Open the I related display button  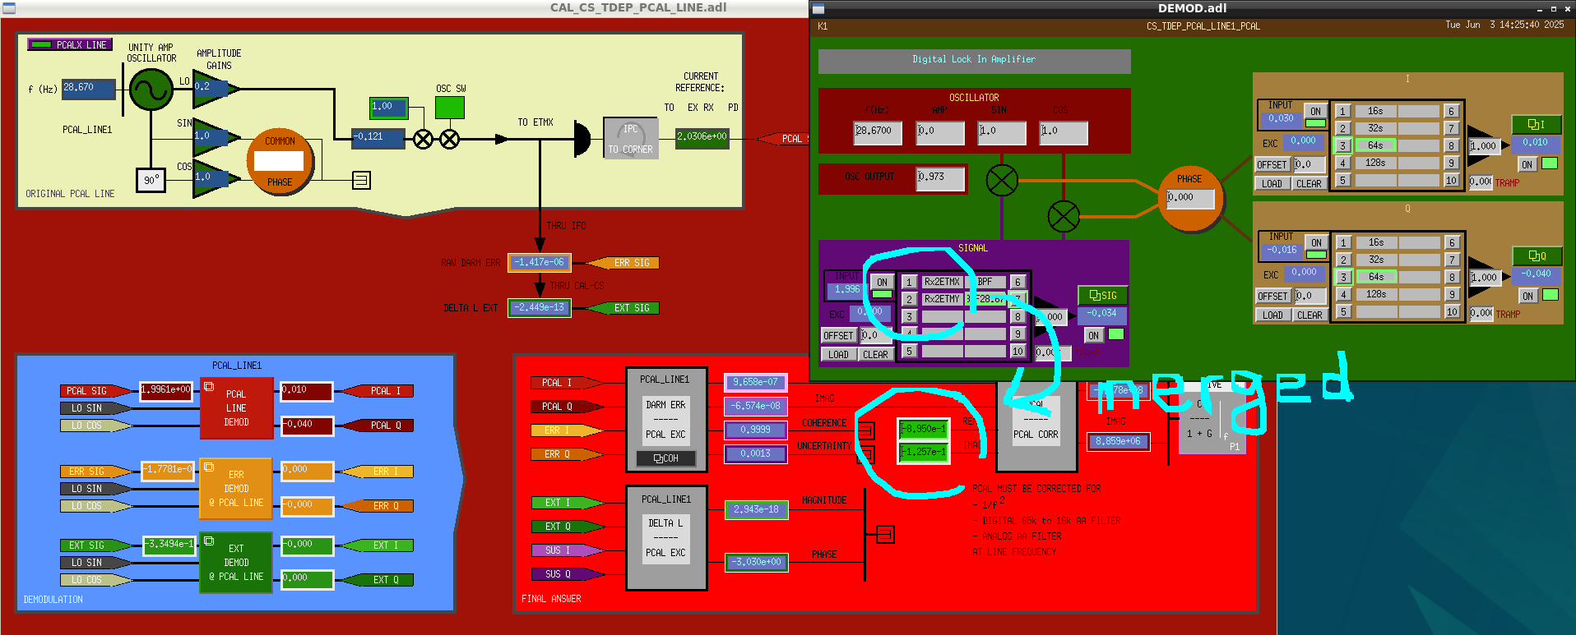[x=1536, y=125]
